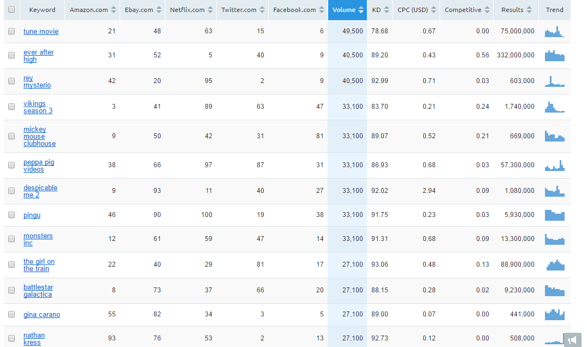This screenshot has width=587, height=347.
Task: Open mickey mouse clubhouse keyword link
Action: [39, 137]
